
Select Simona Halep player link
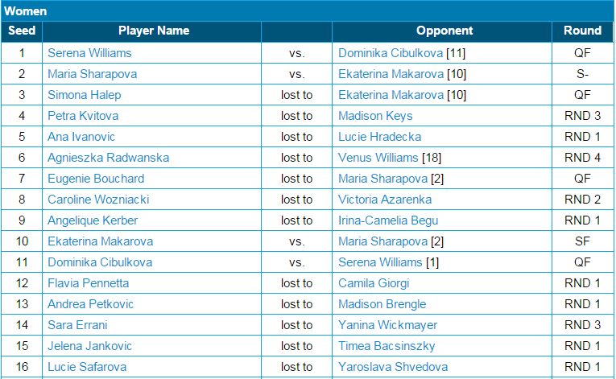(85, 95)
